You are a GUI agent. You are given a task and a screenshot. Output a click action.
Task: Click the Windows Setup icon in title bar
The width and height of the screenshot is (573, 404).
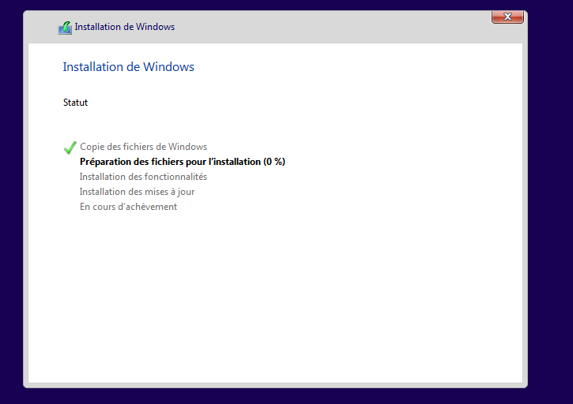click(x=65, y=28)
